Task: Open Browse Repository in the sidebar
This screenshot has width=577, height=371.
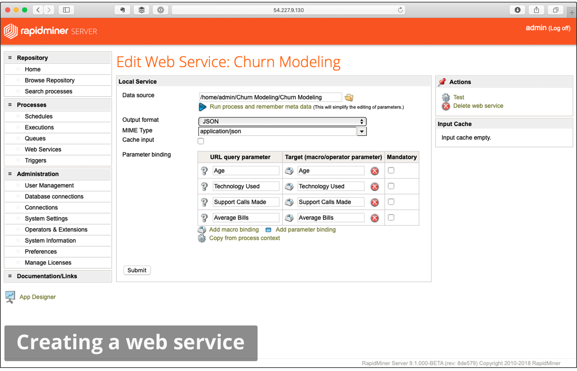Action: (x=50, y=81)
